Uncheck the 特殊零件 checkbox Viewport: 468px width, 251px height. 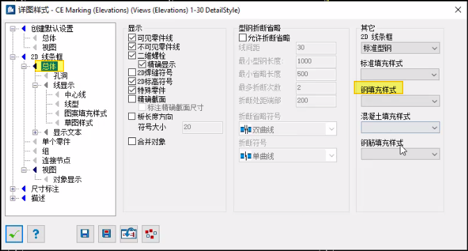[132, 90]
